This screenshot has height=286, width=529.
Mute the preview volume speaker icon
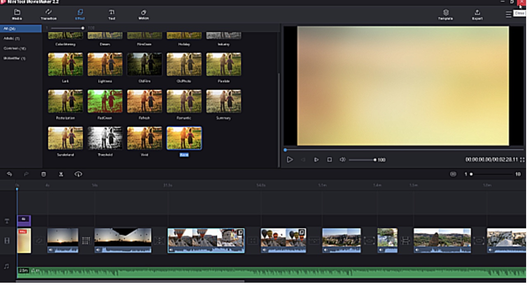click(342, 159)
